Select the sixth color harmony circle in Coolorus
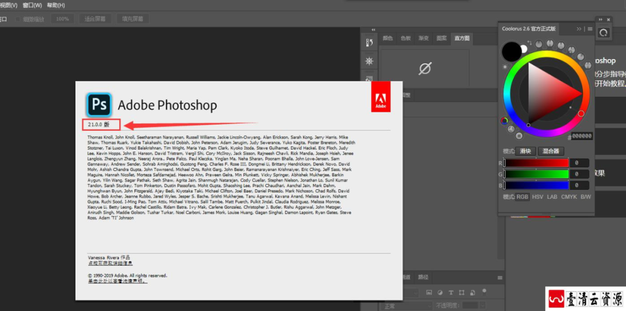Viewport: 626px width, 311px height. (x=588, y=65)
